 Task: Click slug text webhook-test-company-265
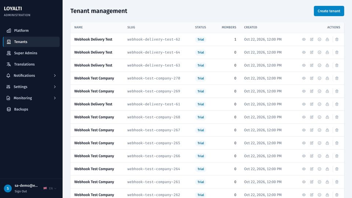(154, 143)
